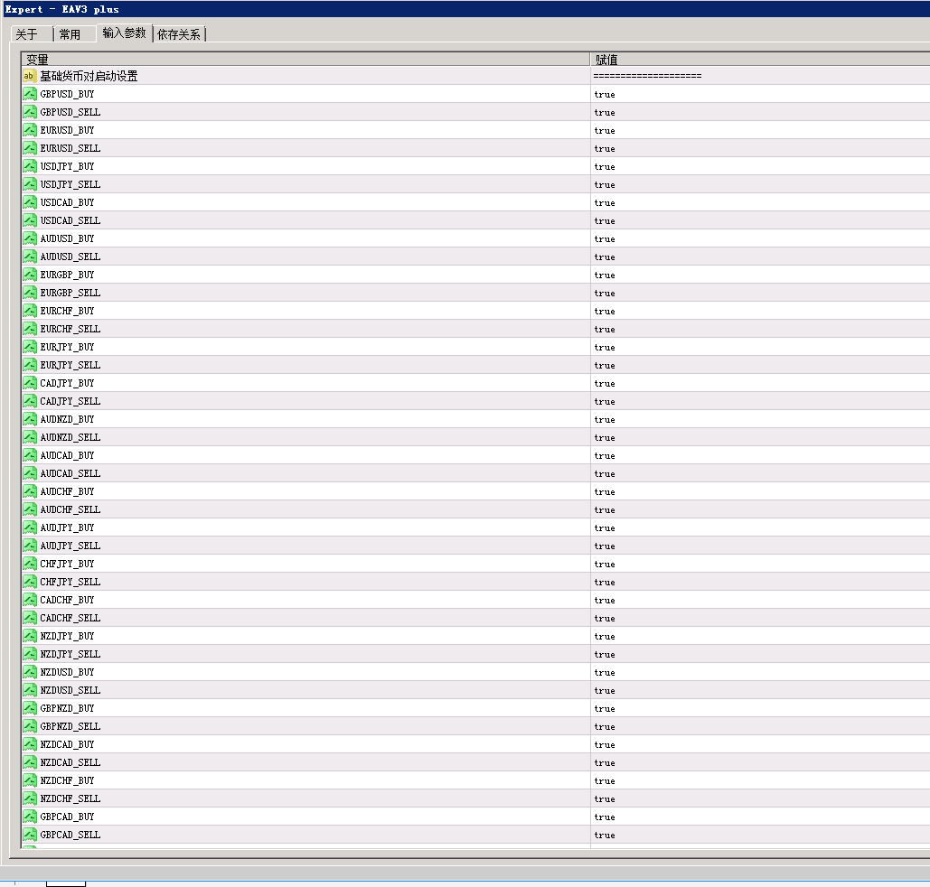Click the ab icon of 基础货币对启动设置
The width and height of the screenshot is (930, 887).
point(30,76)
